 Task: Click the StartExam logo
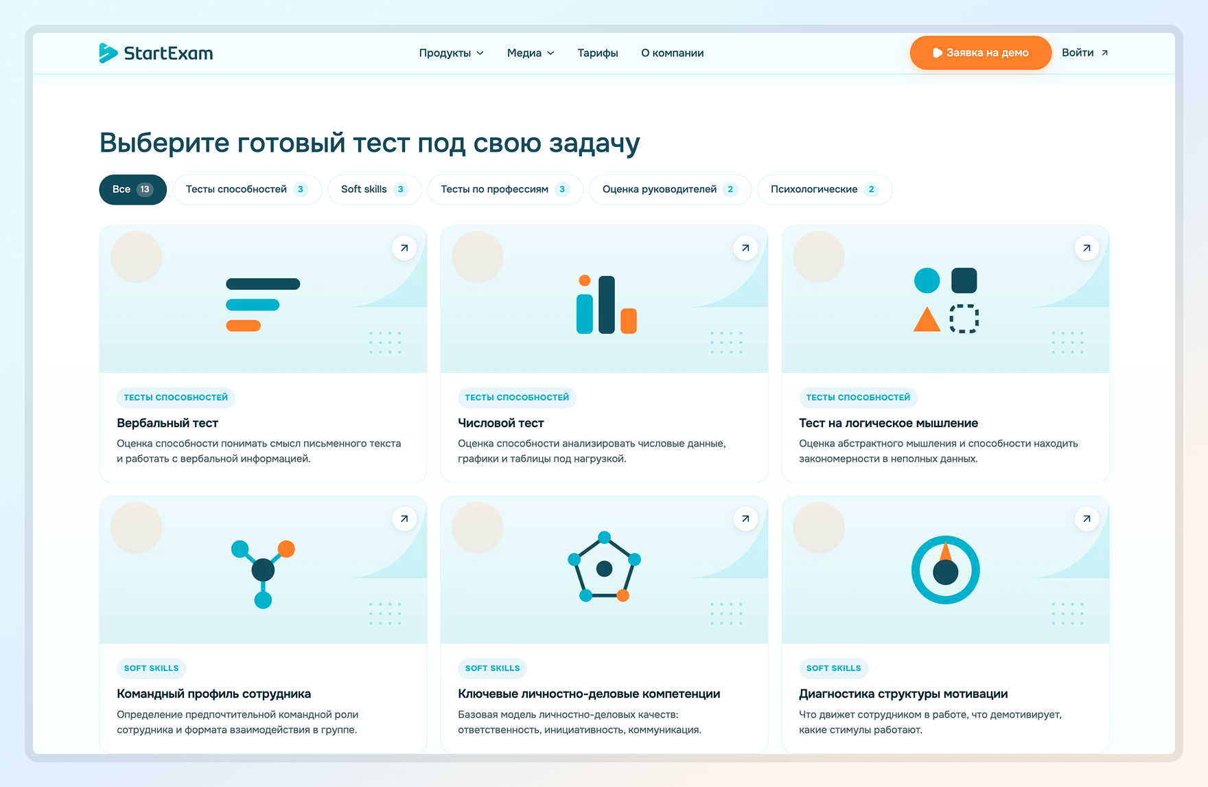[156, 53]
